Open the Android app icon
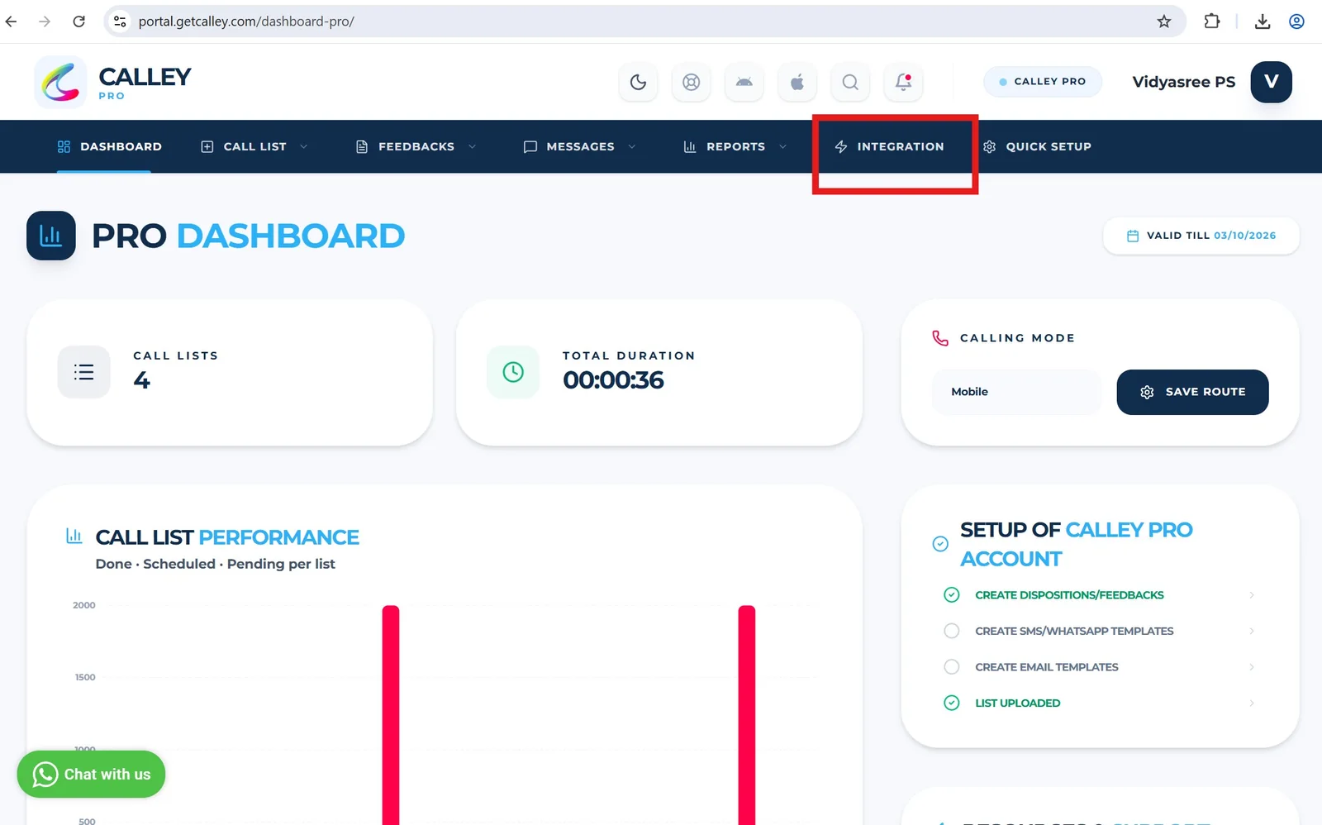 click(744, 82)
